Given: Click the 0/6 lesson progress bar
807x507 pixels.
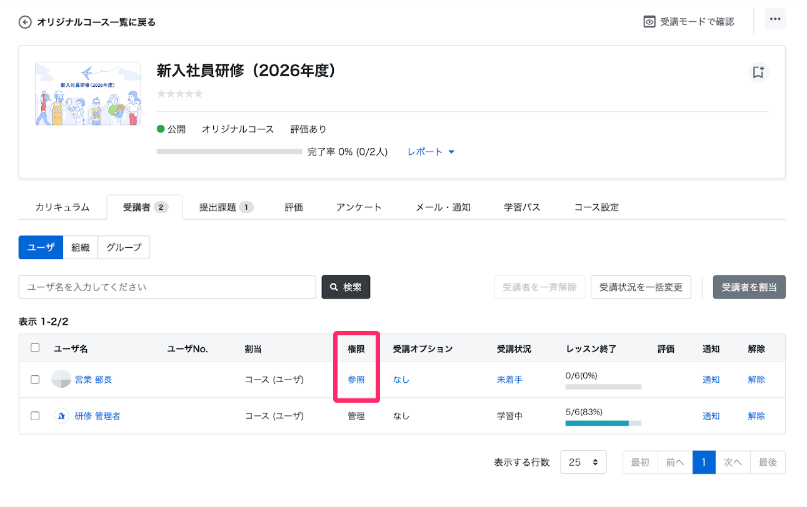Looking at the screenshot, I should [x=603, y=387].
